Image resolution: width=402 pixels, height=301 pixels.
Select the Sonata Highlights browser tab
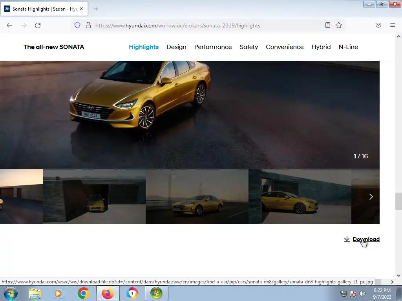44,9
